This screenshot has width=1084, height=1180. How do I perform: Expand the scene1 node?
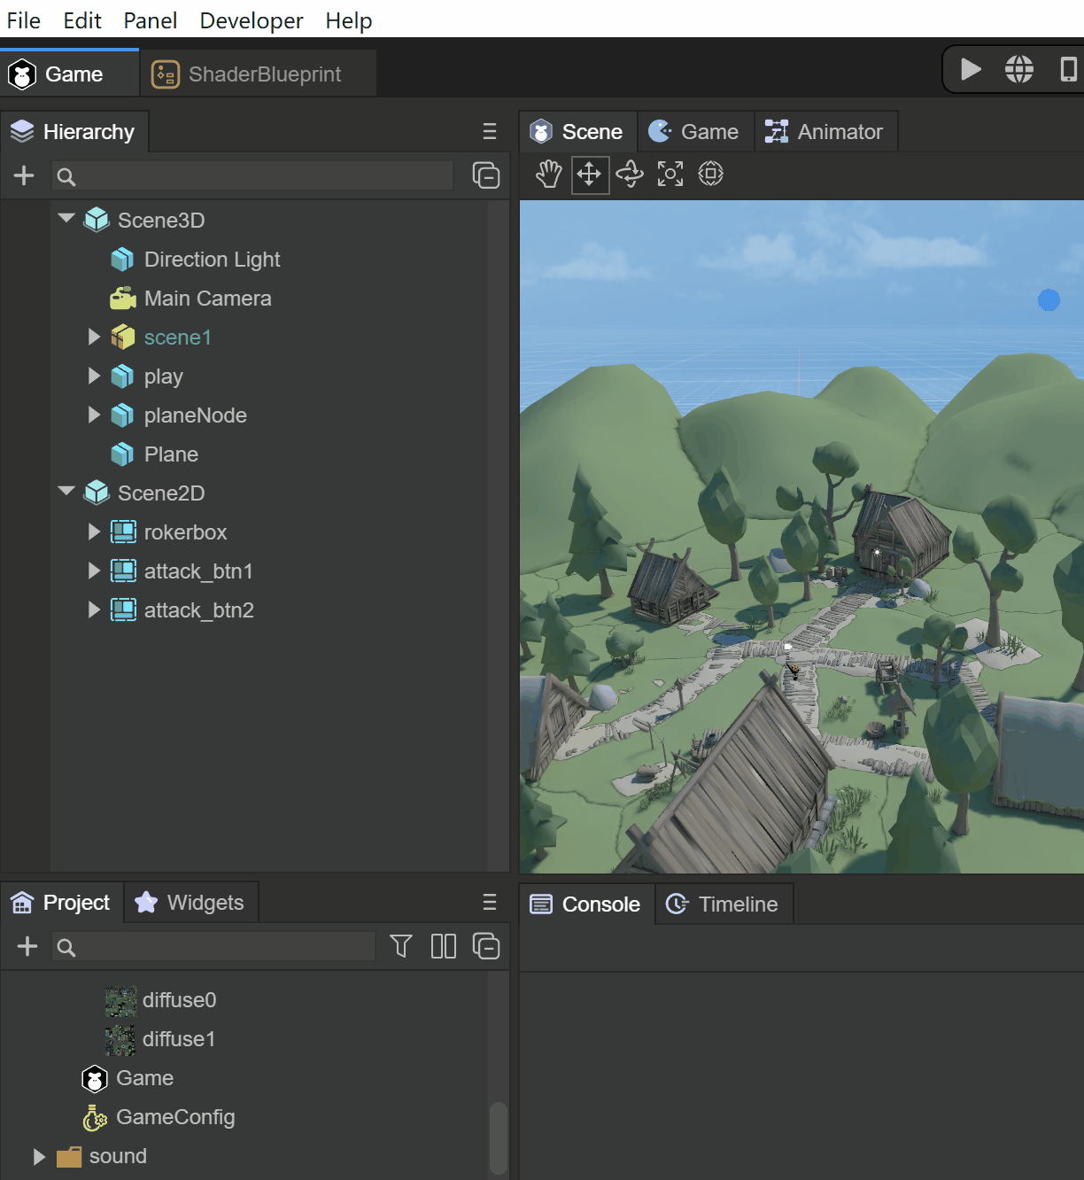[94, 338]
